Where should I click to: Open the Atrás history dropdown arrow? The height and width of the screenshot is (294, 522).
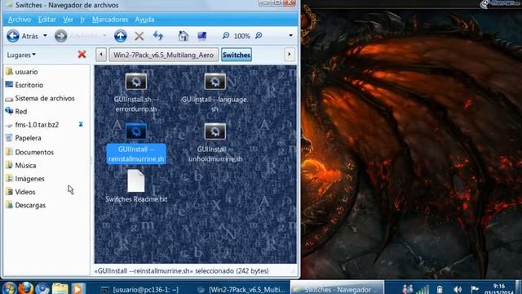tap(45, 36)
